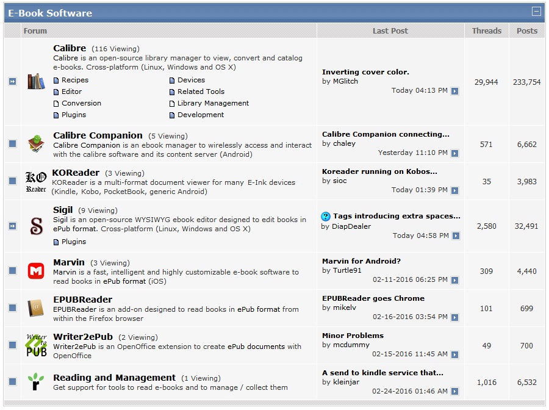Click the Writer2ePub logo icon
This screenshot has height=410, width=549.
36,345
